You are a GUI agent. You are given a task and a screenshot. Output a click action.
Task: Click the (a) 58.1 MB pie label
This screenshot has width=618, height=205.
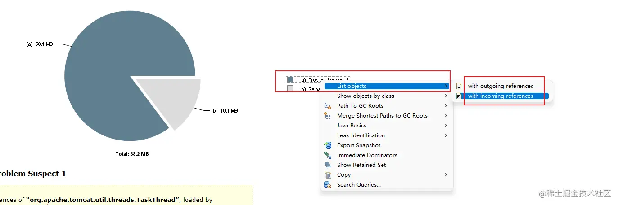click(x=40, y=44)
